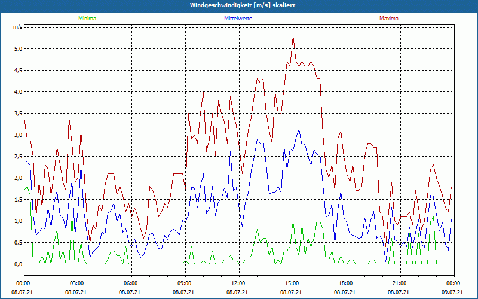Click the '5,0' y-axis value
Viewport: 478px width, 299px height.
(19, 49)
